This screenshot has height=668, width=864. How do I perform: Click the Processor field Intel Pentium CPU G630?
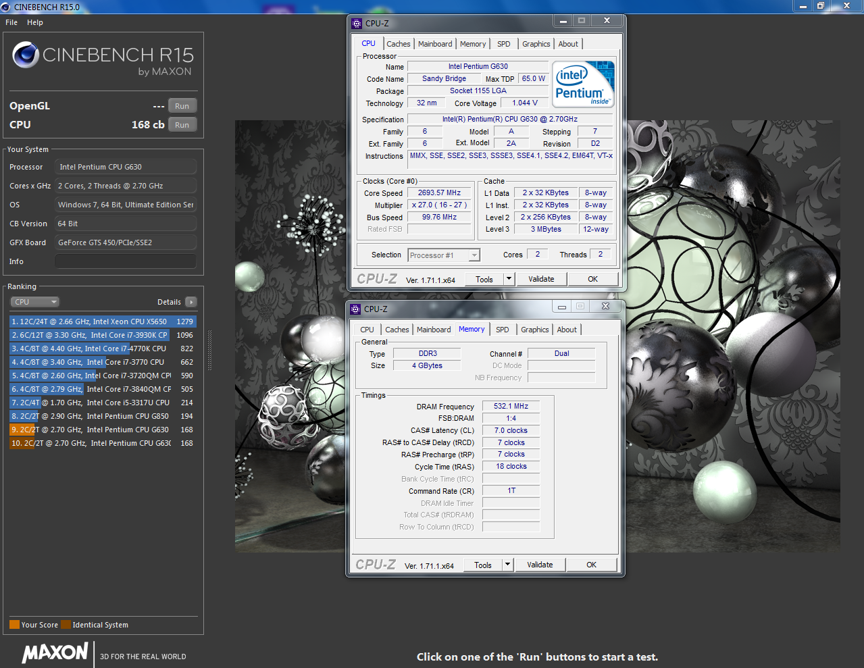point(126,167)
